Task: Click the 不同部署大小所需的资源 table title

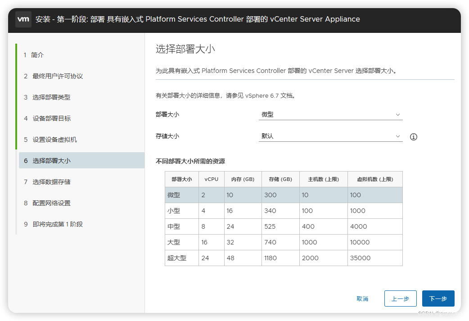Action: tap(190, 161)
